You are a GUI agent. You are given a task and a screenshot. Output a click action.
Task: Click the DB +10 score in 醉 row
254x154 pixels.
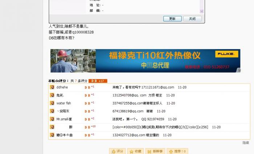coord(90,127)
